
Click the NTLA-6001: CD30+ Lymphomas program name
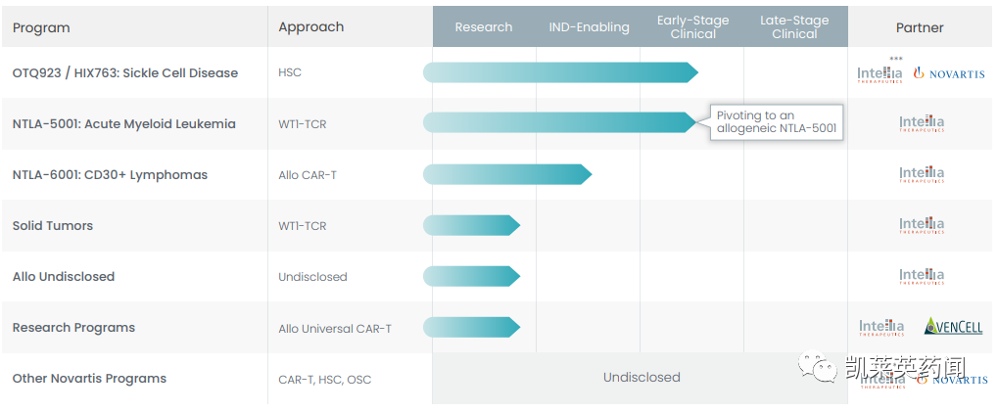110,175
